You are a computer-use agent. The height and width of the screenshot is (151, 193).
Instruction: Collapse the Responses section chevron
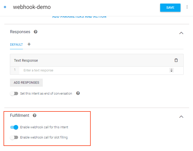click(x=181, y=33)
